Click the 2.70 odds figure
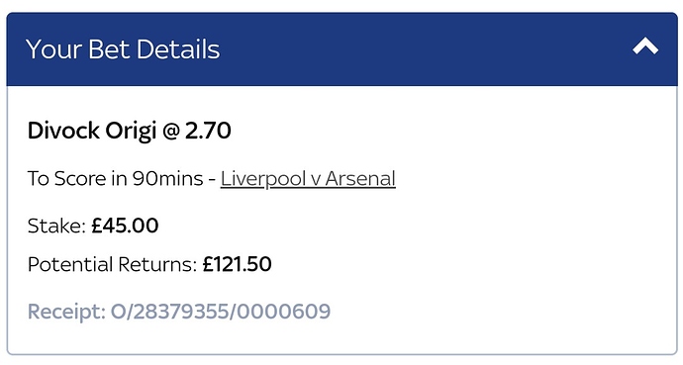The width and height of the screenshot is (683, 365). coord(208,131)
